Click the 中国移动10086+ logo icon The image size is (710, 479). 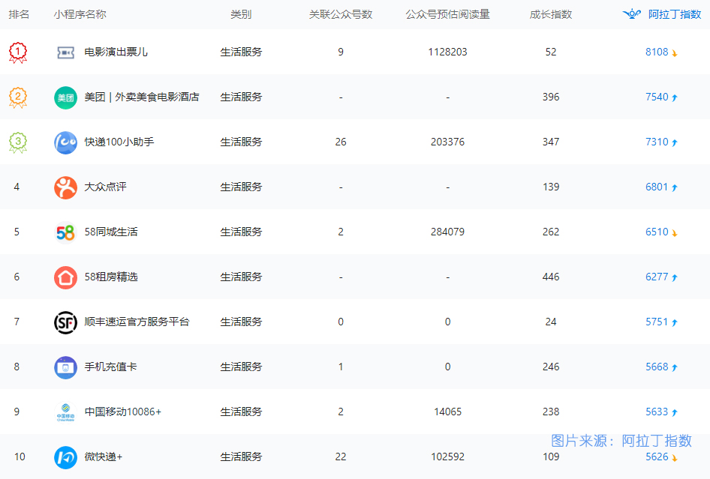(x=65, y=412)
